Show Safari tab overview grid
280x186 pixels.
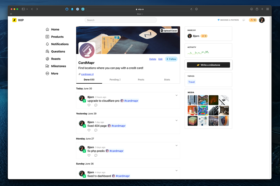pyautogui.click(x=267, y=9)
